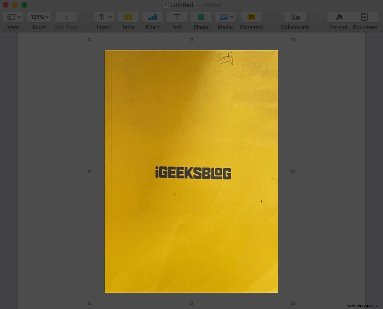Click the Untitled document title
This screenshot has width=383, height=309.
pos(182,5)
